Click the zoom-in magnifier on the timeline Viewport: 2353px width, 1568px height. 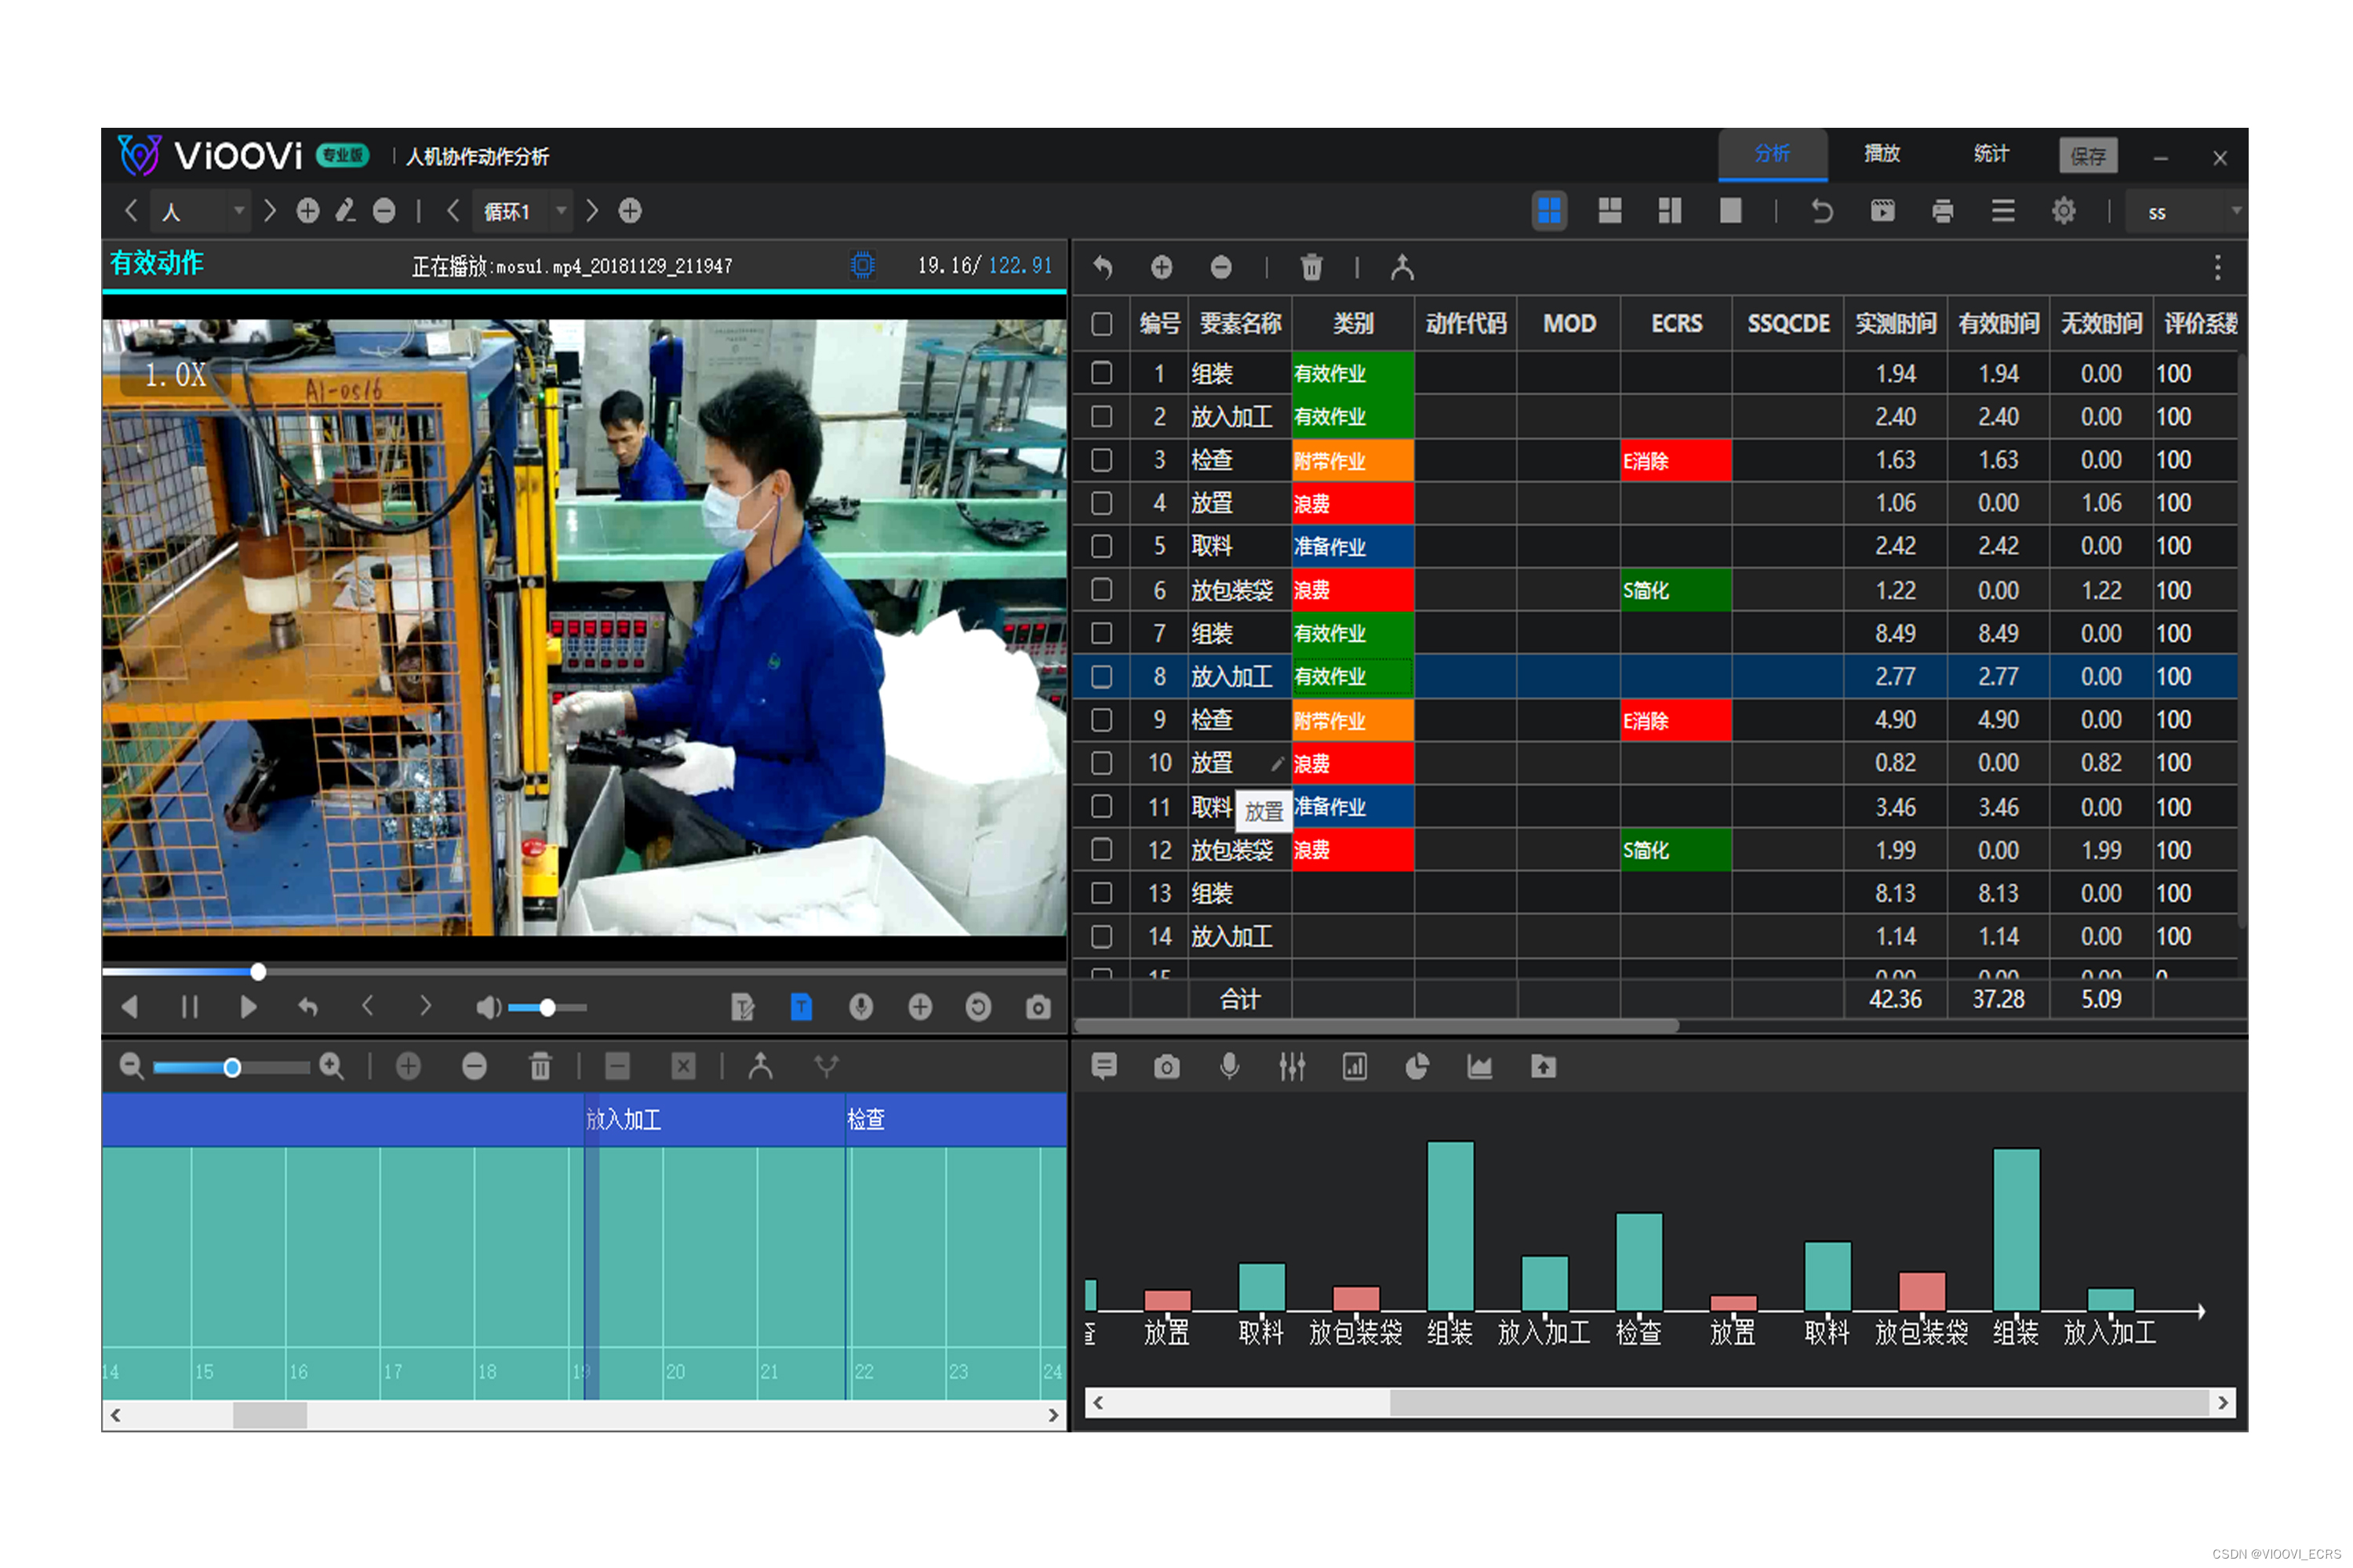pyautogui.click(x=331, y=1067)
